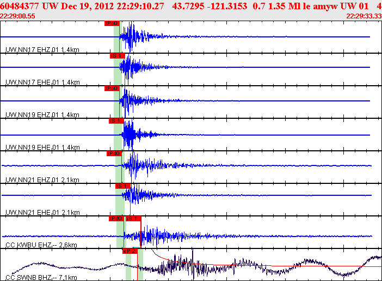Click the UW.NN19 EHE 01 1.4km channel label
This screenshot has width=382, height=281.
42,148
